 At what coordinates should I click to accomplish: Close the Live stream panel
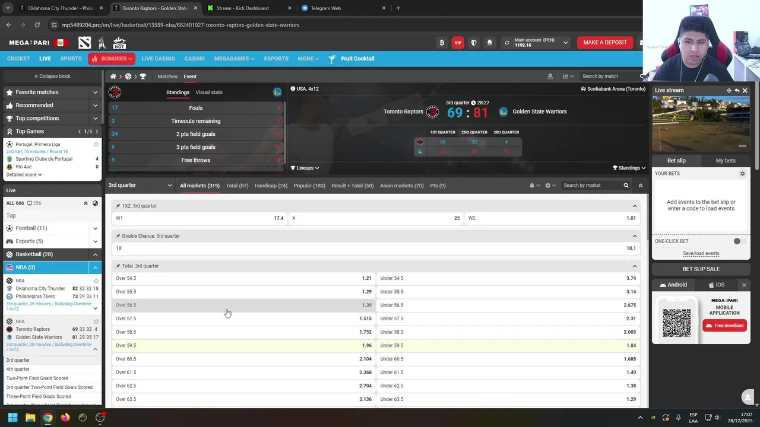point(745,91)
